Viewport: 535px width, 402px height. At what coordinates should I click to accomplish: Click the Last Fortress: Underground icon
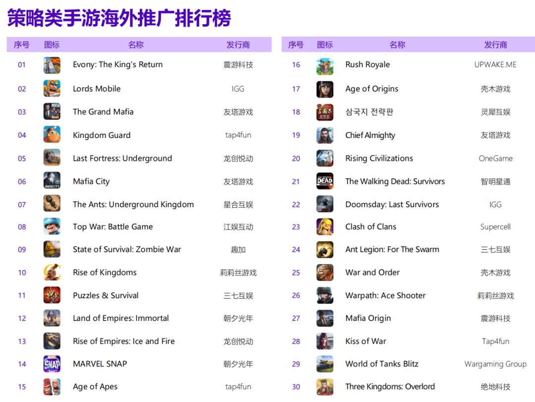coord(52,158)
